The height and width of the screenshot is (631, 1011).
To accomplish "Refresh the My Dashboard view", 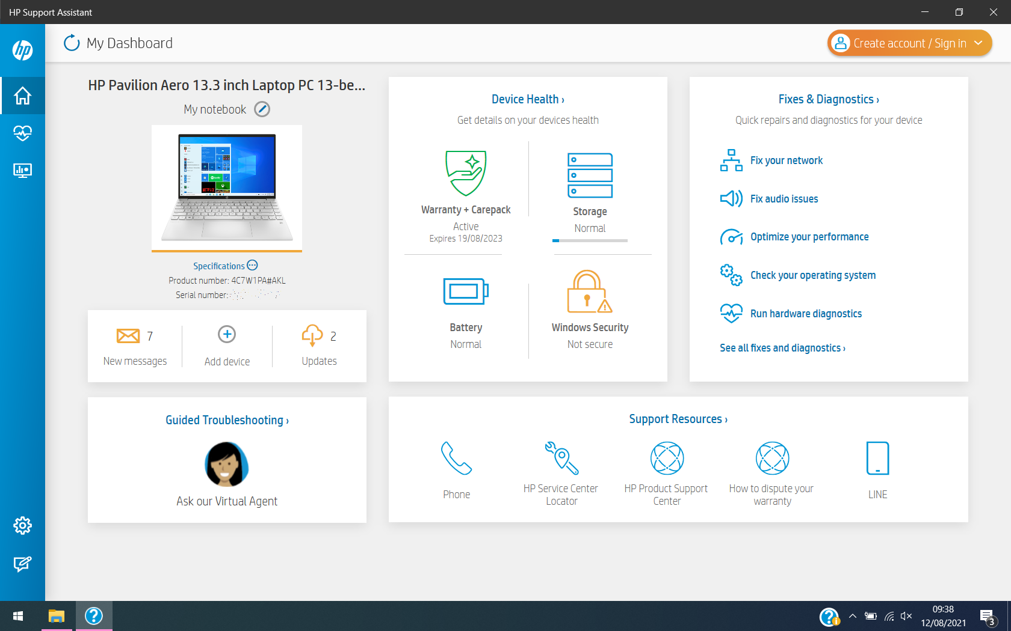I will (72, 43).
